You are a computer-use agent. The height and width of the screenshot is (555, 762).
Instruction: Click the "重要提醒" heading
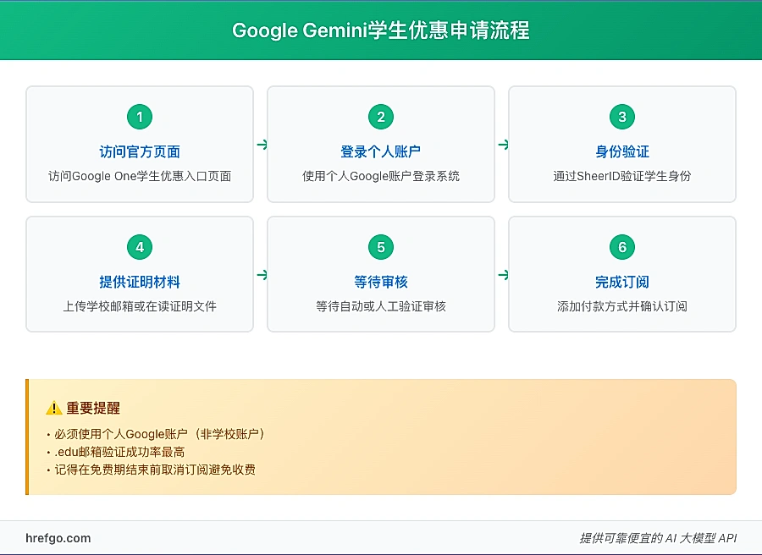tap(93, 408)
